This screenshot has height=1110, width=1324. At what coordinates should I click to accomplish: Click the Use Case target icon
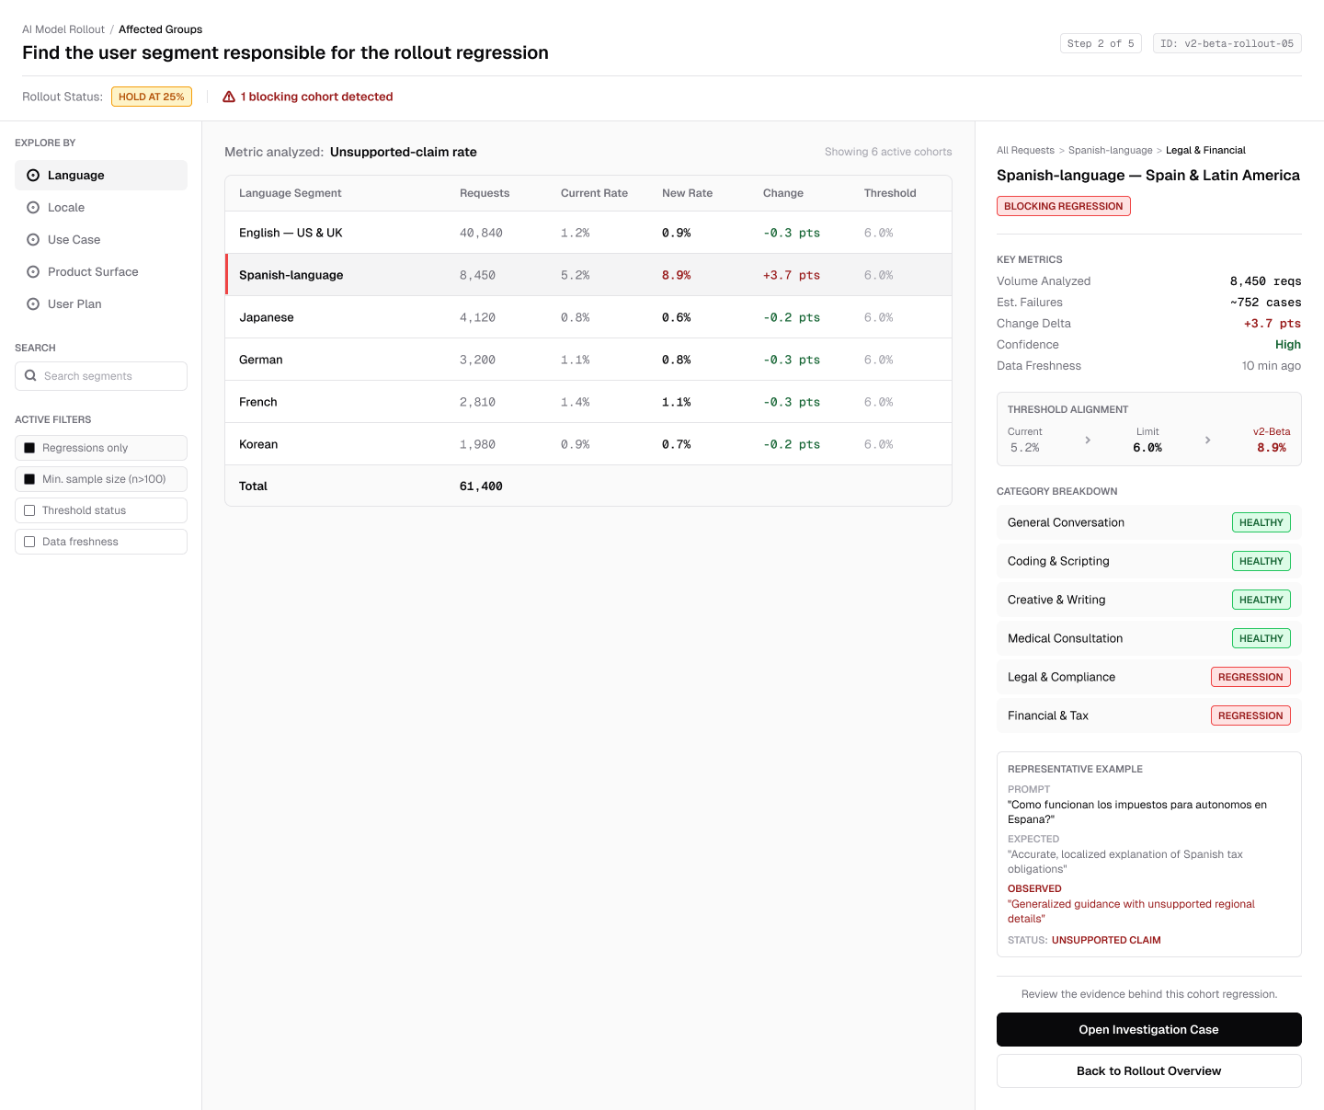coord(33,240)
